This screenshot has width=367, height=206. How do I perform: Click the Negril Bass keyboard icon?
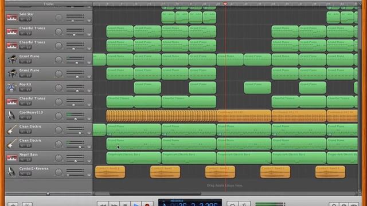point(11,158)
